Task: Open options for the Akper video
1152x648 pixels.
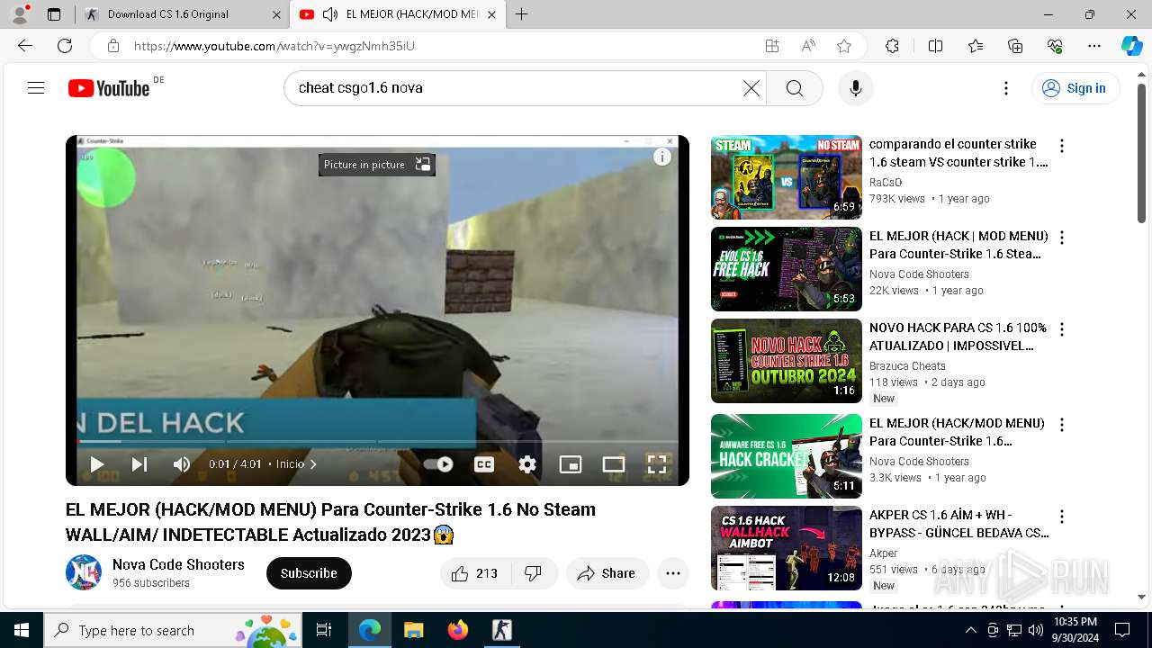Action: coord(1062,517)
